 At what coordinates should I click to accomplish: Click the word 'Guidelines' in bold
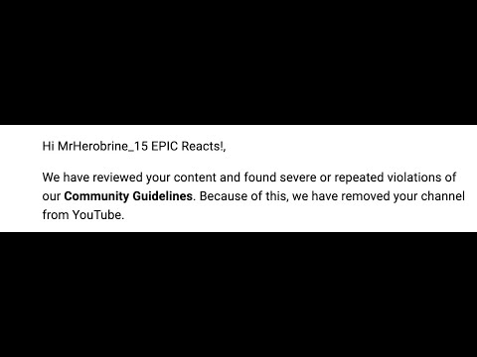click(162, 196)
